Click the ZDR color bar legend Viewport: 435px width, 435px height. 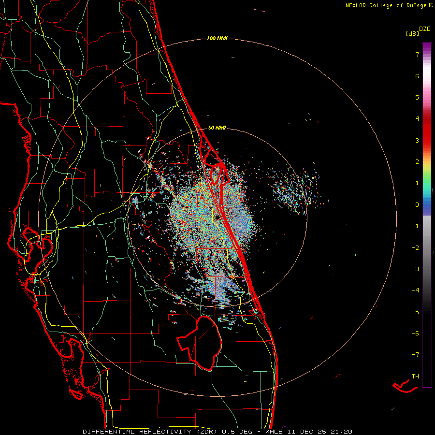(x=427, y=215)
